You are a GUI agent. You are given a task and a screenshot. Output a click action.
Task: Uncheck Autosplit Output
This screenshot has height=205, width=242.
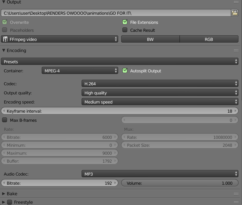point(125,71)
